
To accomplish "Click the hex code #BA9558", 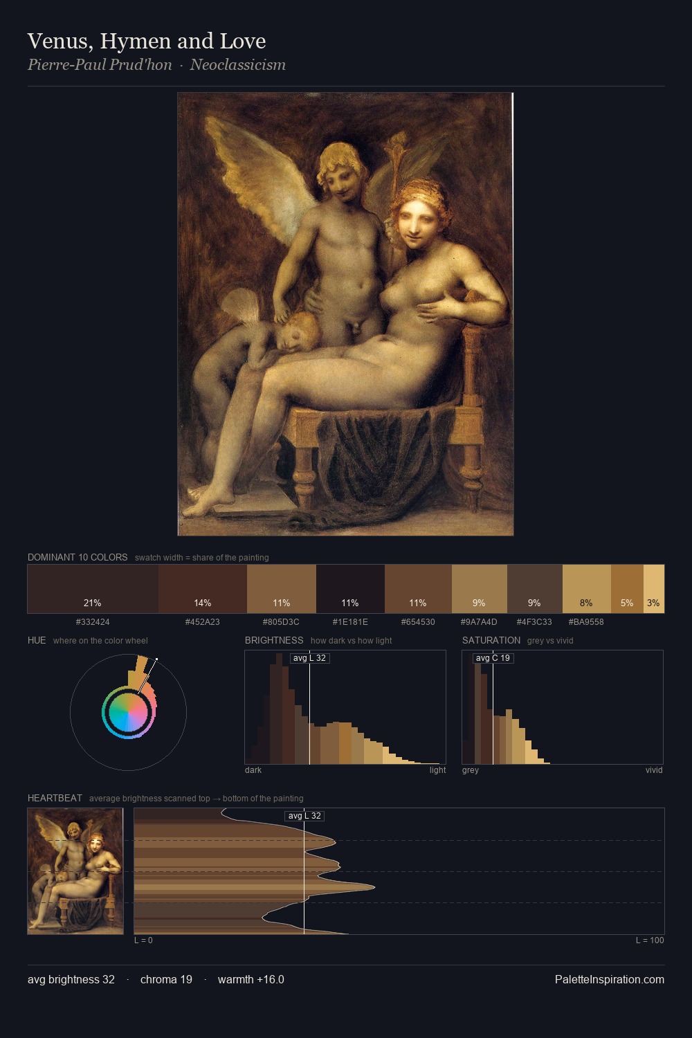I will tap(586, 622).
